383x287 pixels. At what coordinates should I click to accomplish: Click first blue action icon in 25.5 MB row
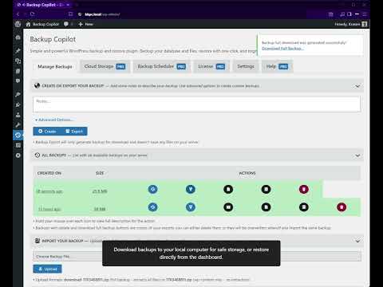(x=152, y=189)
